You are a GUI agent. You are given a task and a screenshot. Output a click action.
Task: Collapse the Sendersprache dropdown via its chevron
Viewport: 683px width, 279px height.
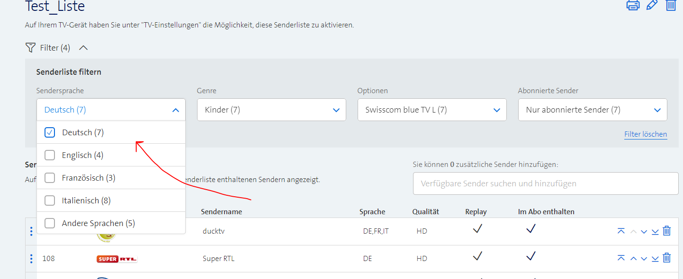176,109
